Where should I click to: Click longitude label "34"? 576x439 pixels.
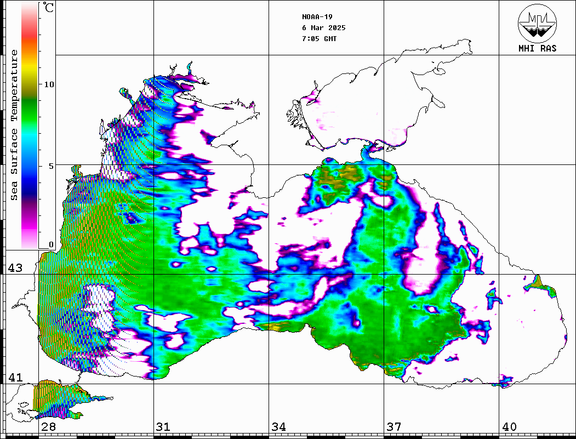click(x=279, y=426)
